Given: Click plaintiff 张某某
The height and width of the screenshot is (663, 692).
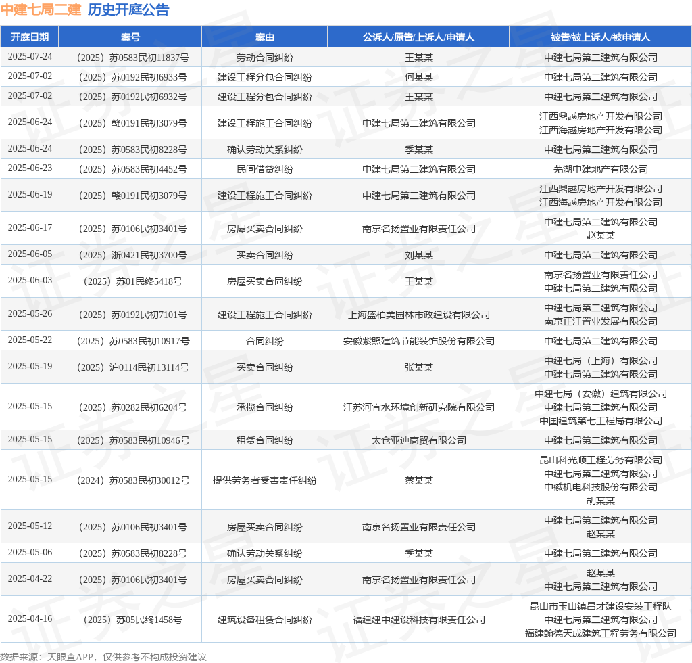Looking at the screenshot, I should (419, 367).
